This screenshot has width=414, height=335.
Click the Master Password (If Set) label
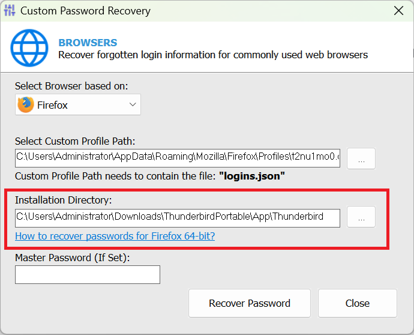[73, 258]
